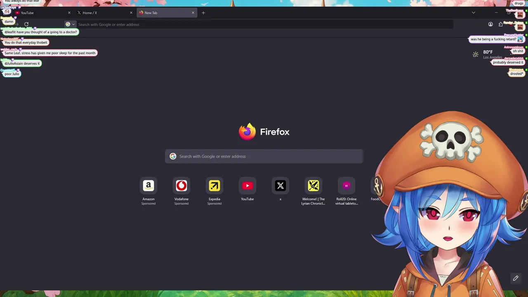Click the Expedia label under its tile
This screenshot has height=297, width=528.
pyautogui.click(x=214, y=199)
